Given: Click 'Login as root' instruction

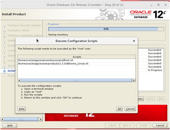Looking at the screenshot, I should click(x=33, y=92).
